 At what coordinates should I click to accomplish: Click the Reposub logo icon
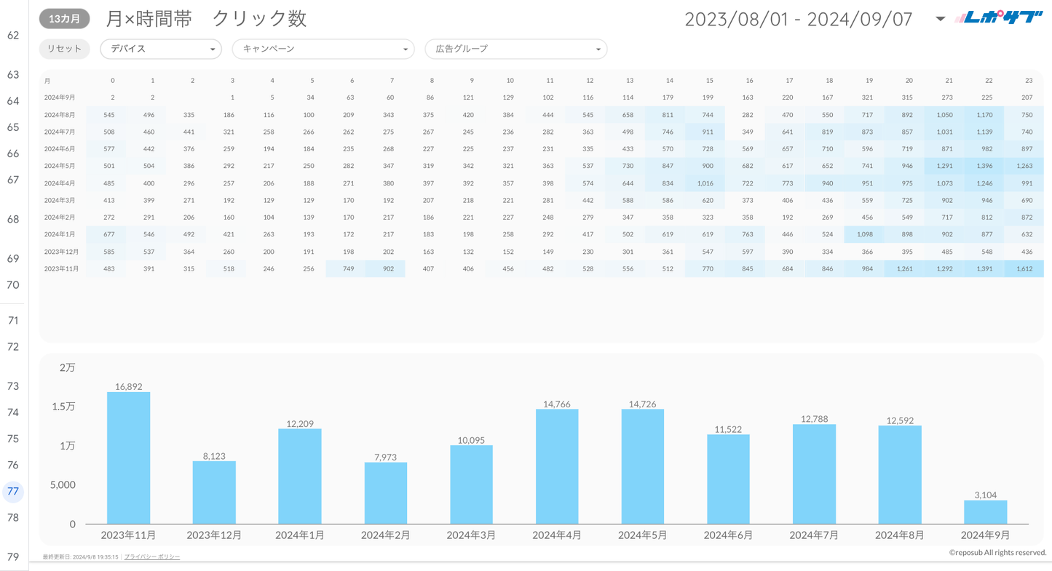[999, 18]
